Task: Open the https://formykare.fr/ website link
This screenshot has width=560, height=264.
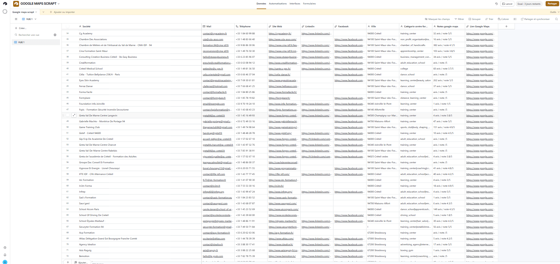Action: [x=279, y=98]
